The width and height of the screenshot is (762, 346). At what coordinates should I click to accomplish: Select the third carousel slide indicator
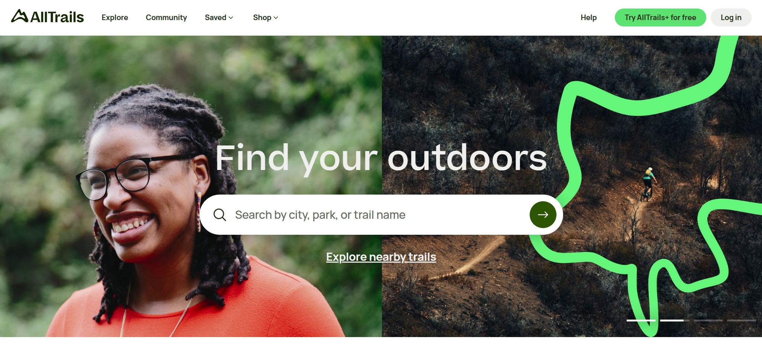point(708,320)
